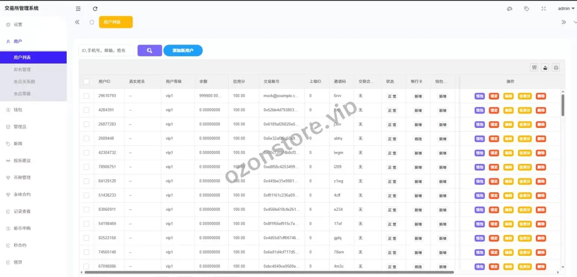The image size is (577, 277).
Task: Select the checkbox for user 2089448
Action: (x=87, y=138)
